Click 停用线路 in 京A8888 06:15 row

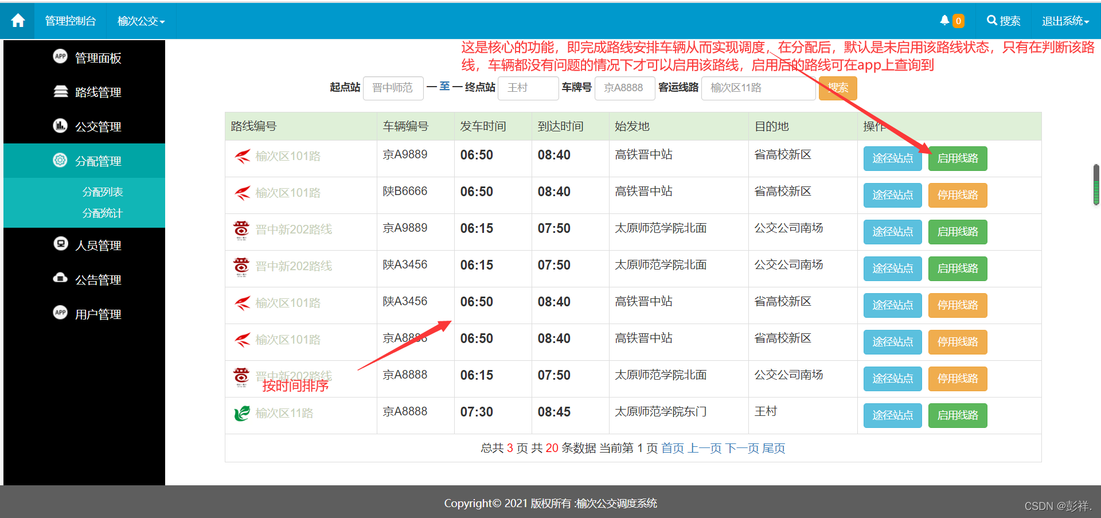[x=958, y=379]
